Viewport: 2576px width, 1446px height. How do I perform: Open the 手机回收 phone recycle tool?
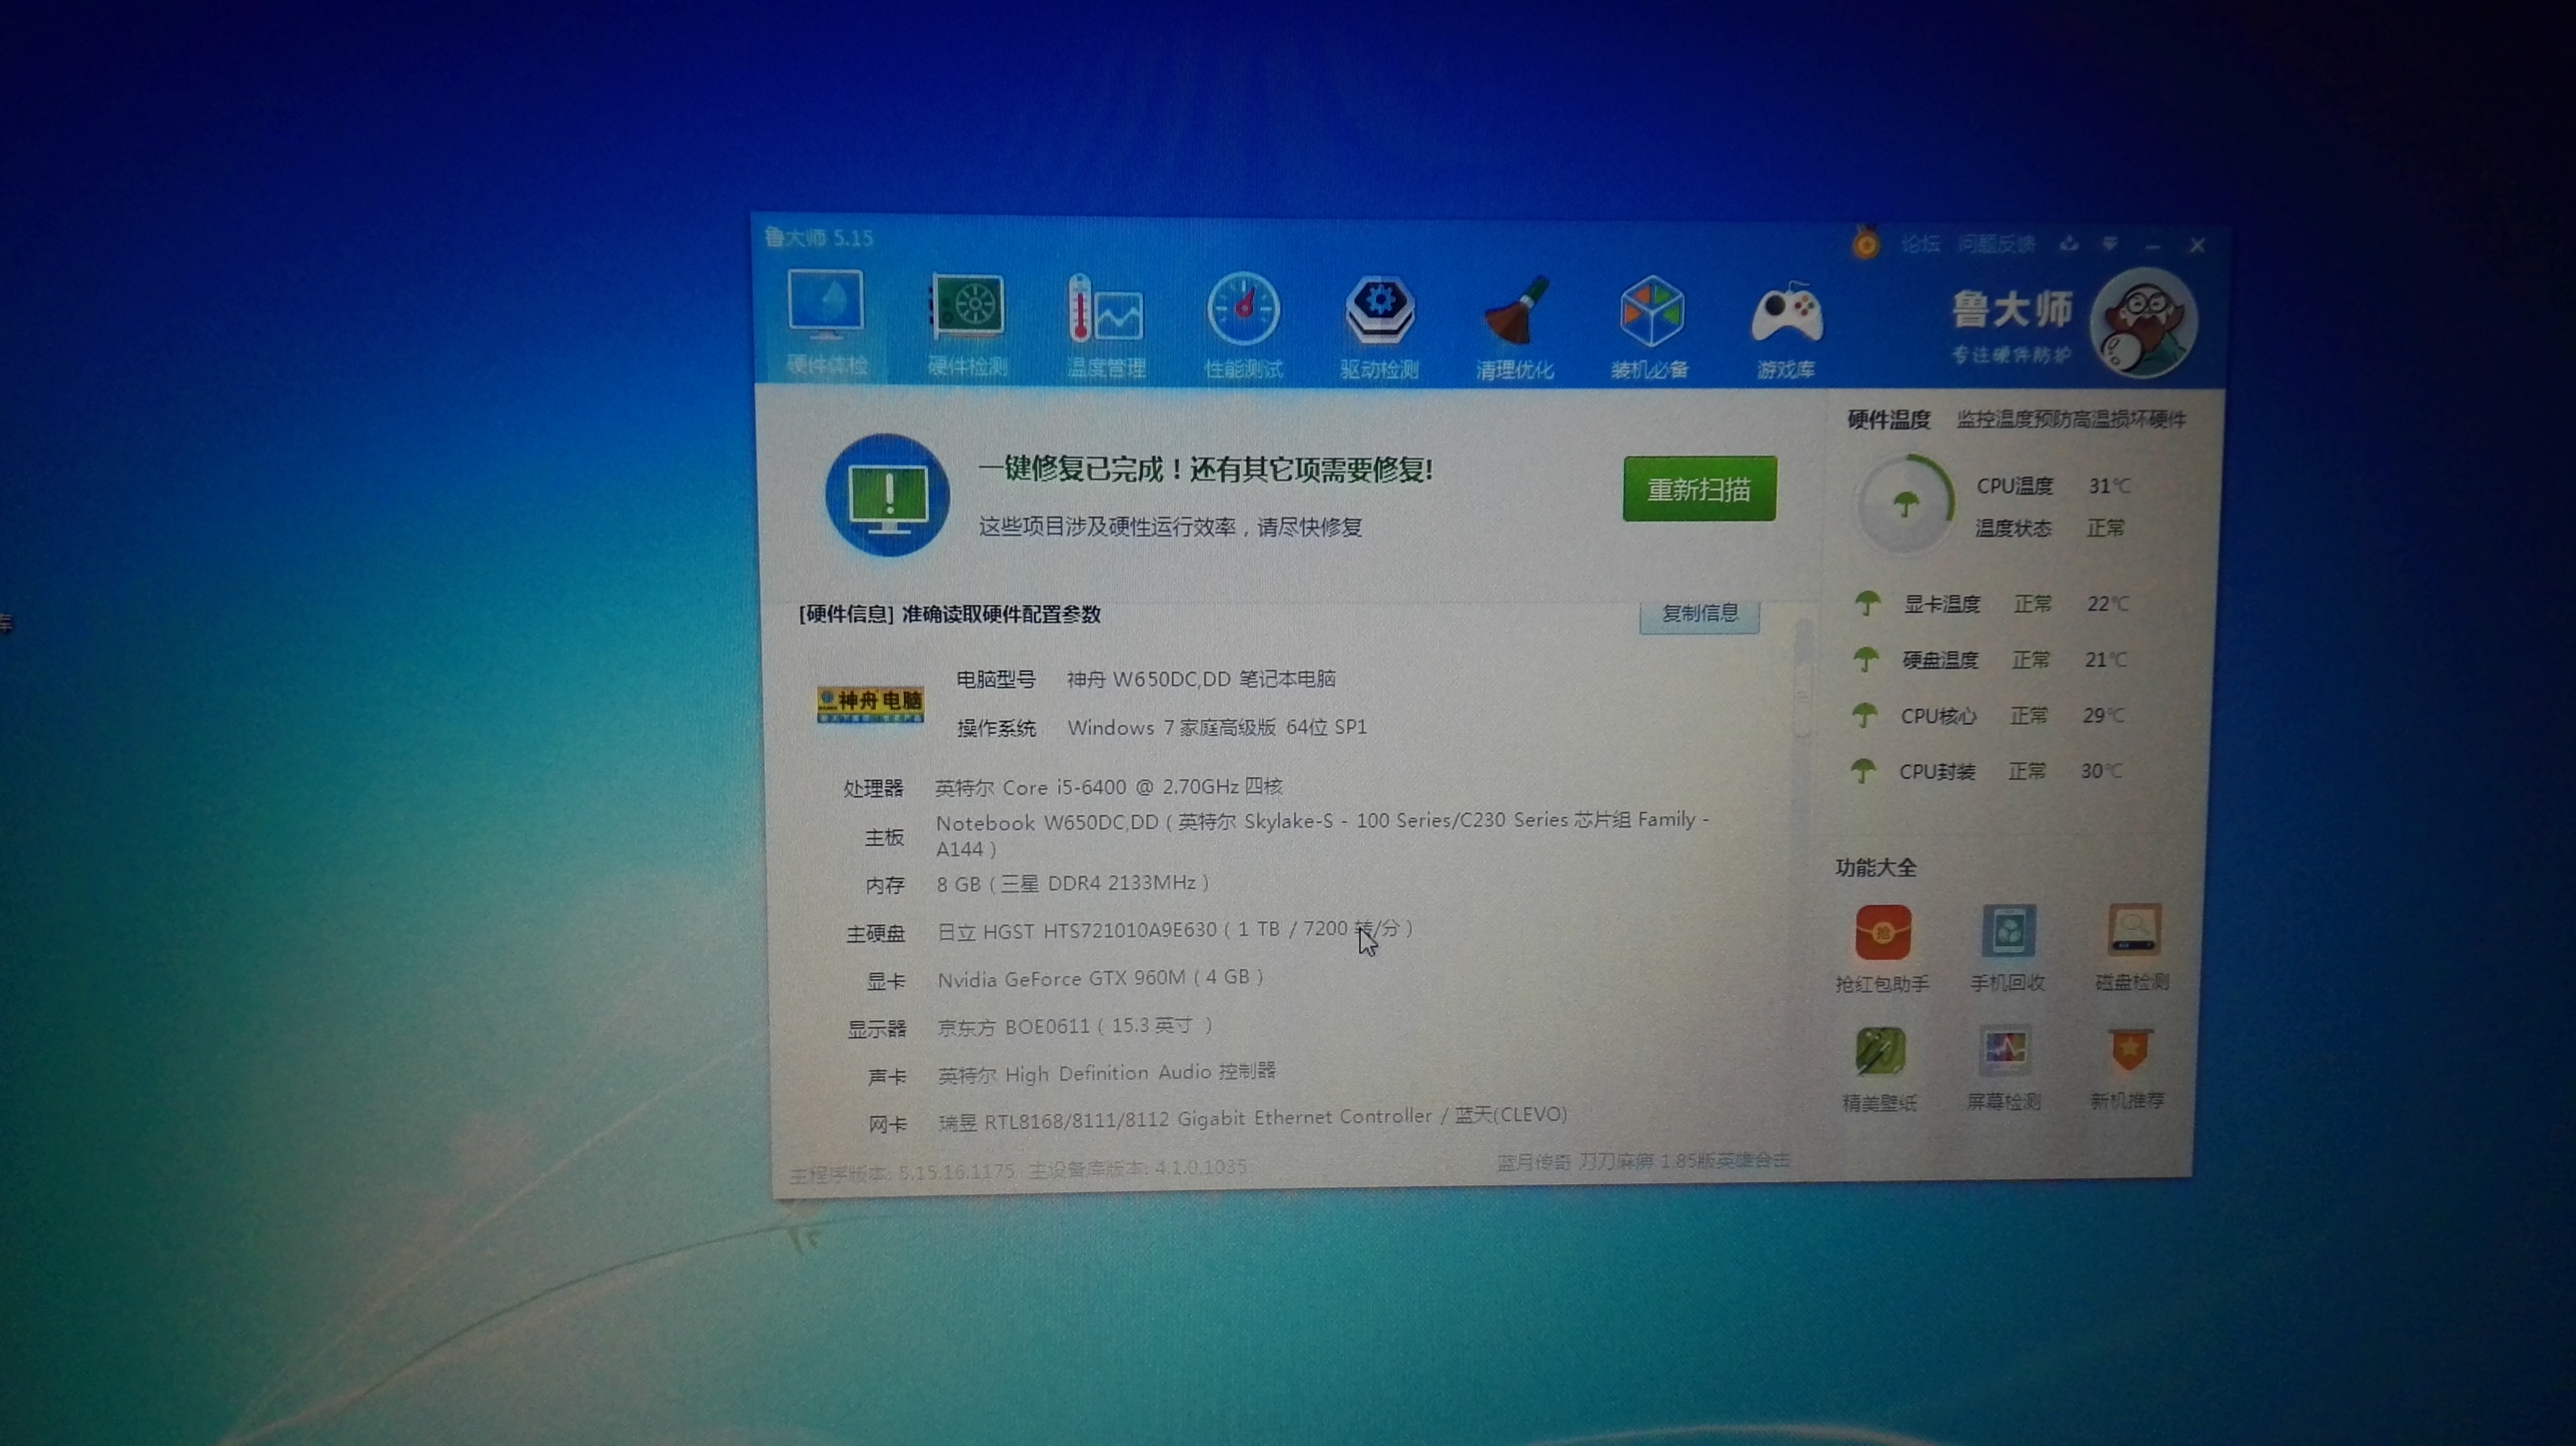tap(2007, 947)
